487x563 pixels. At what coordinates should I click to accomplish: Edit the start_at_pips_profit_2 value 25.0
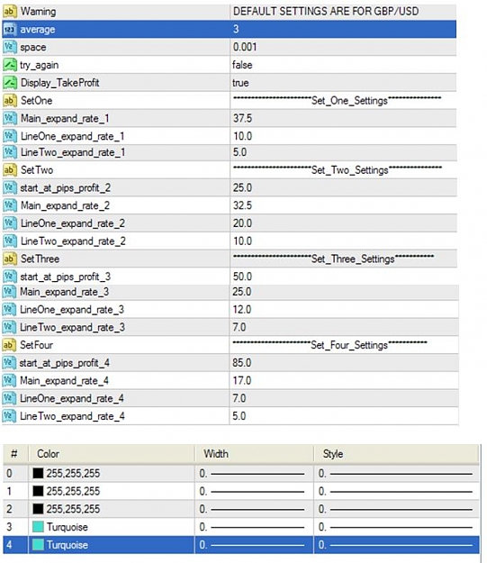(343, 187)
